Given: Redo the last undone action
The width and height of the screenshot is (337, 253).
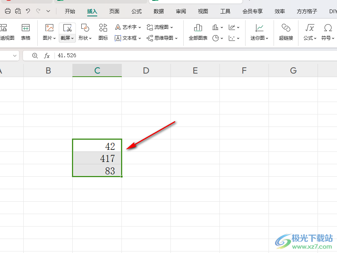Looking at the screenshot, I should (x=38, y=11).
